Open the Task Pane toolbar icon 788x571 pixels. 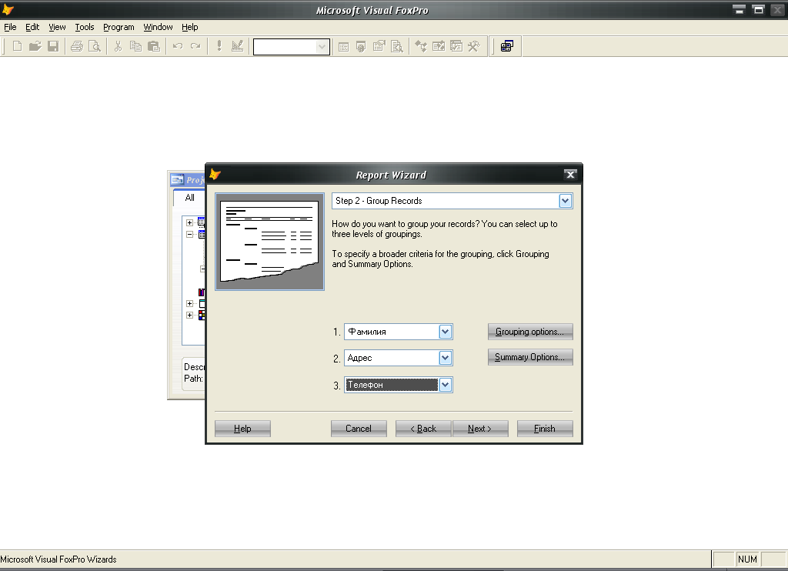[x=456, y=47]
